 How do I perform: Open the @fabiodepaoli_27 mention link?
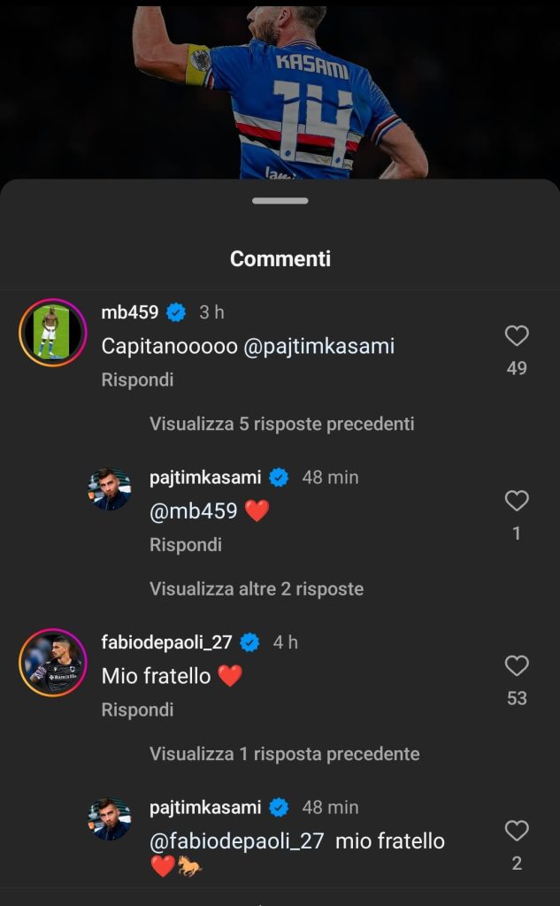coord(236,841)
